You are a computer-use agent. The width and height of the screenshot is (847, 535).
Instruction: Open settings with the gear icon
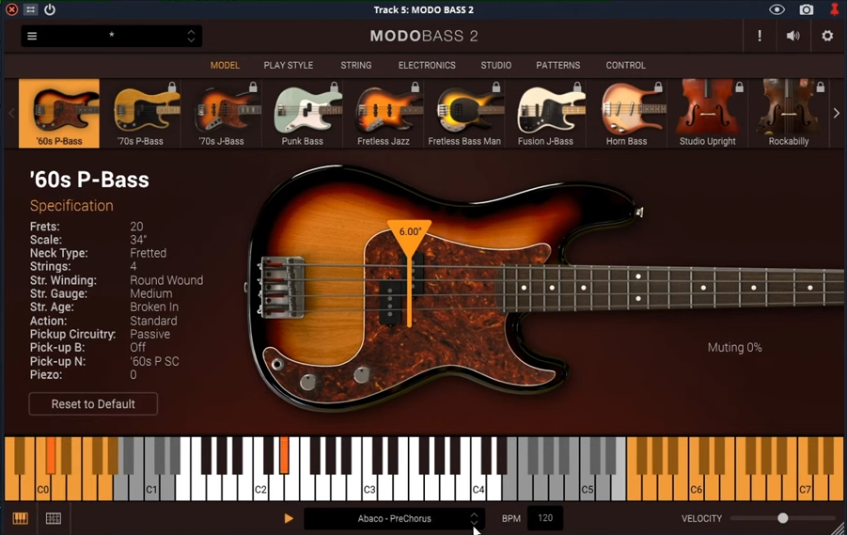[x=827, y=36]
